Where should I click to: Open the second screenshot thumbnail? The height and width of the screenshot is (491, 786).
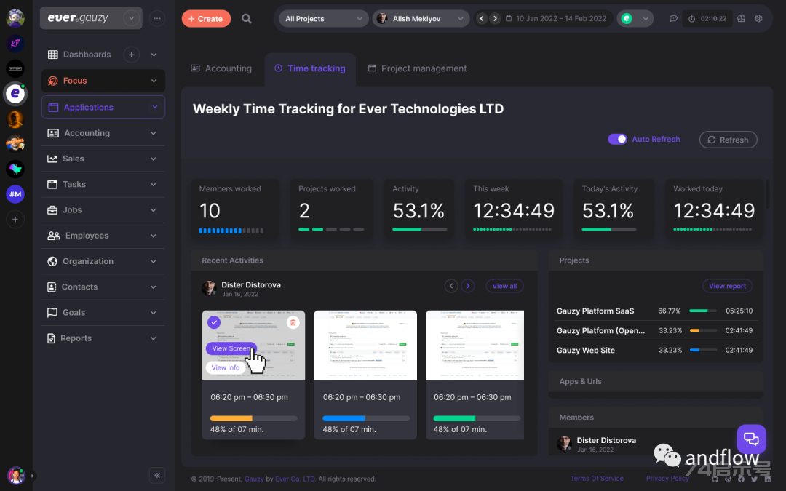(x=365, y=346)
